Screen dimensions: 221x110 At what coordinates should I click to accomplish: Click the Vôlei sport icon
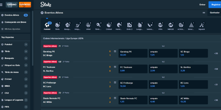[88, 26]
